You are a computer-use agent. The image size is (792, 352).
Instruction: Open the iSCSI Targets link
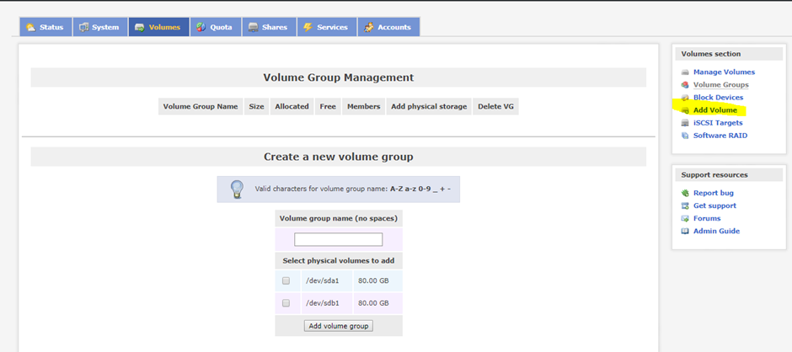(x=718, y=123)
